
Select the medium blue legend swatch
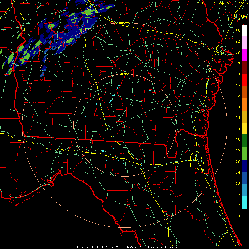[x=244, y=178]
